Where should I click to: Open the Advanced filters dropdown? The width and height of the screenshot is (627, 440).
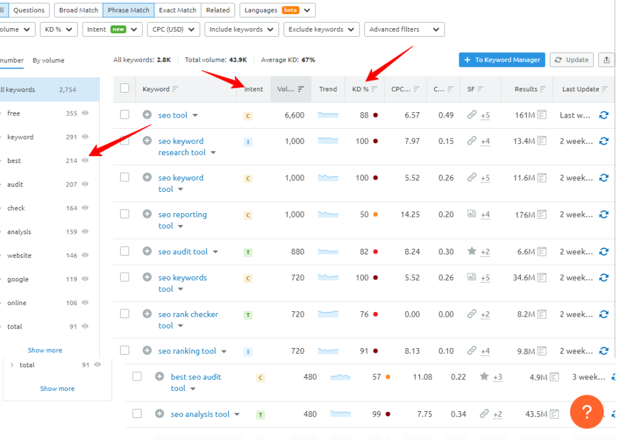404,29
